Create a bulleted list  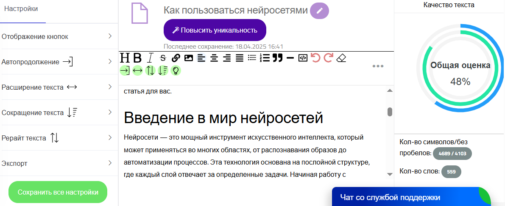coord(252,58)
